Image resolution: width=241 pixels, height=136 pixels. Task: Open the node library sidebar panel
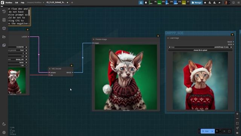pyautogui.click(x=4, y=20)
